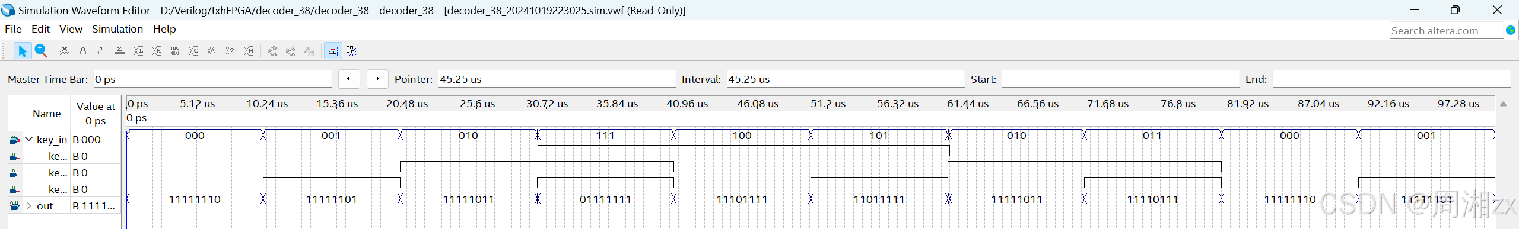This screenshot has width=1519, height=229.
Task: Move time bar to previous transition
Action: [349, 79]
